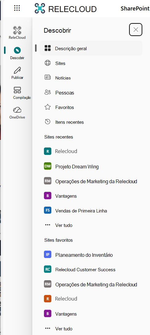150x335 pixels.
Task: Open Relecloud under Sites recentes
Action: click(x=91, y=151)
